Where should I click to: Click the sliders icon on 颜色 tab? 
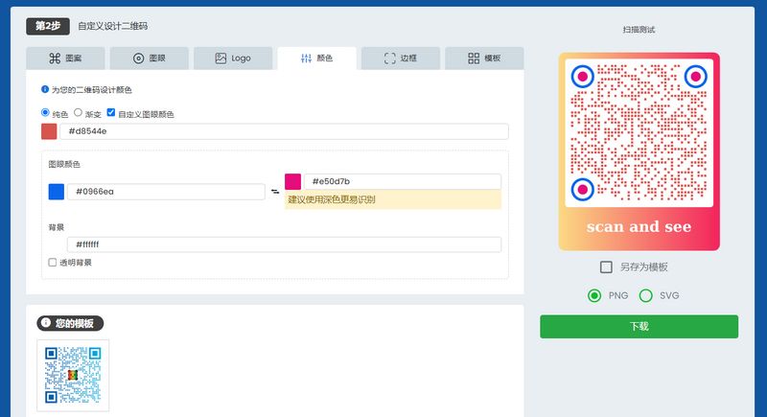point(306,58)
